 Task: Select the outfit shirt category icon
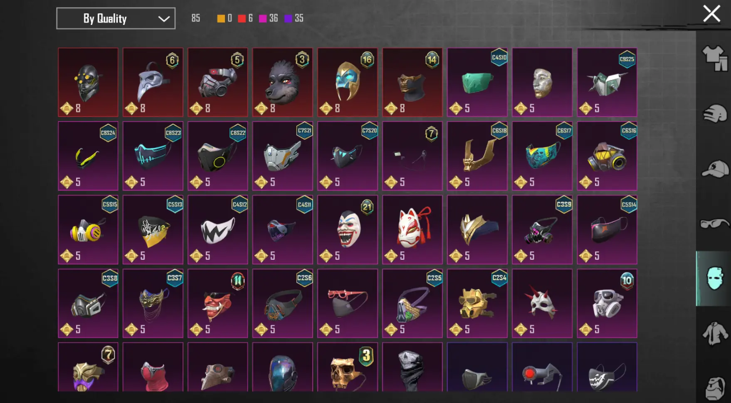715,58
